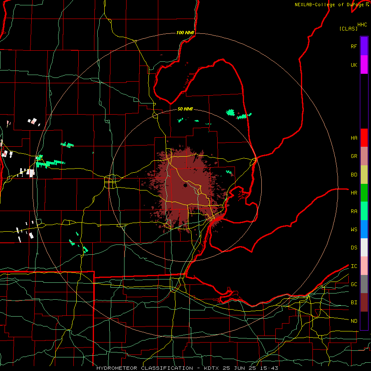Click the ND legend label

[x=354, y=321]
